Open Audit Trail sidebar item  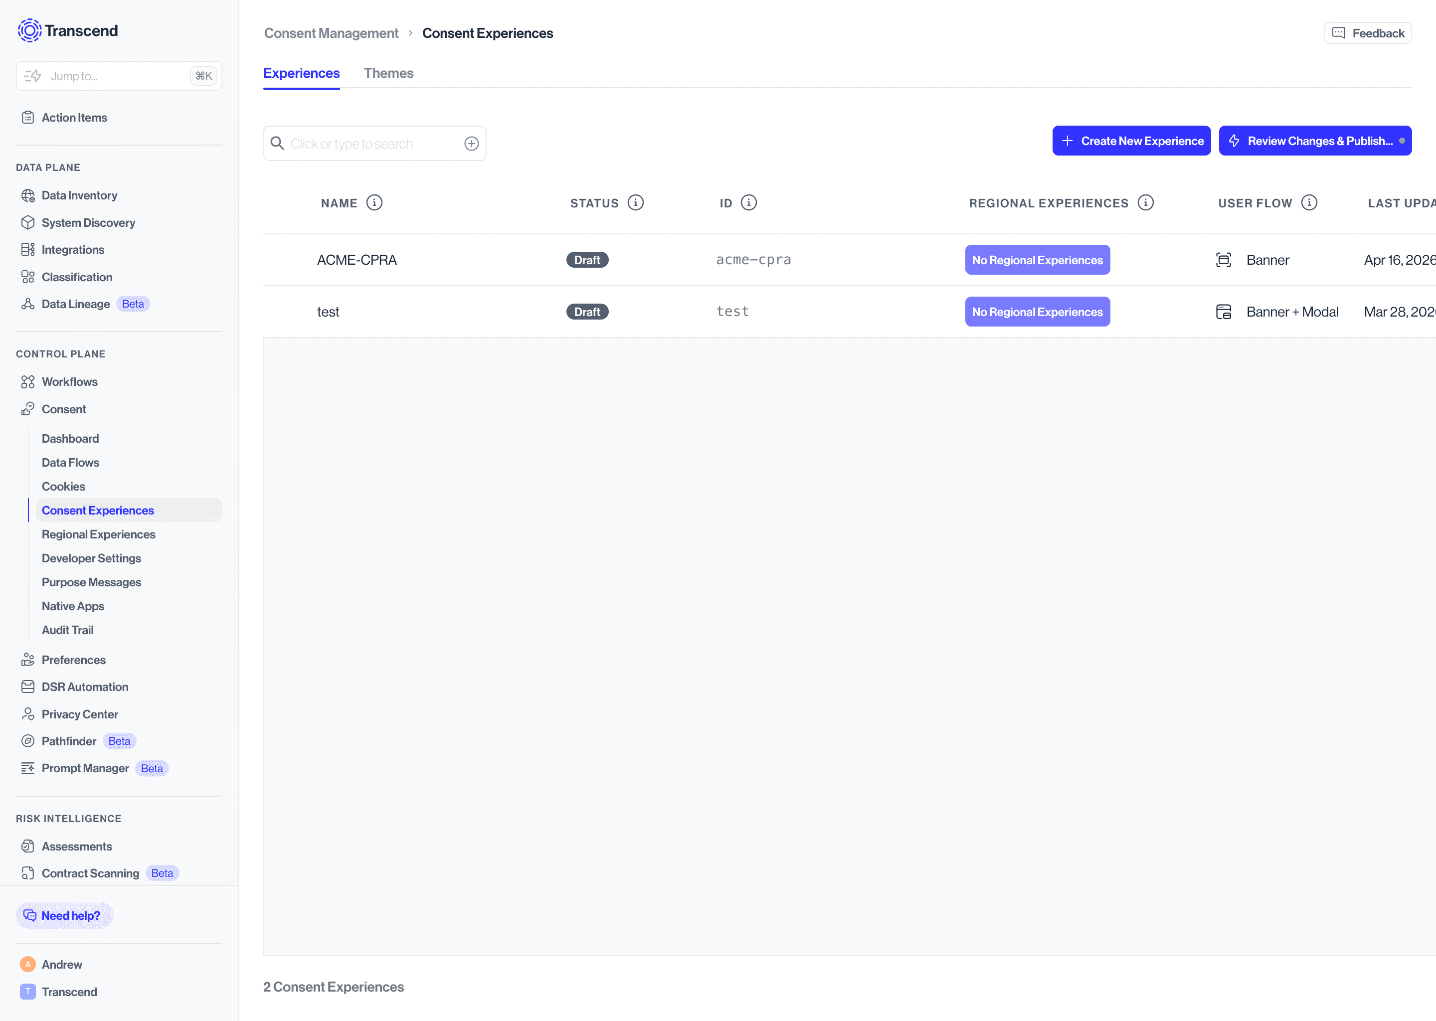[x=67, y=630]
